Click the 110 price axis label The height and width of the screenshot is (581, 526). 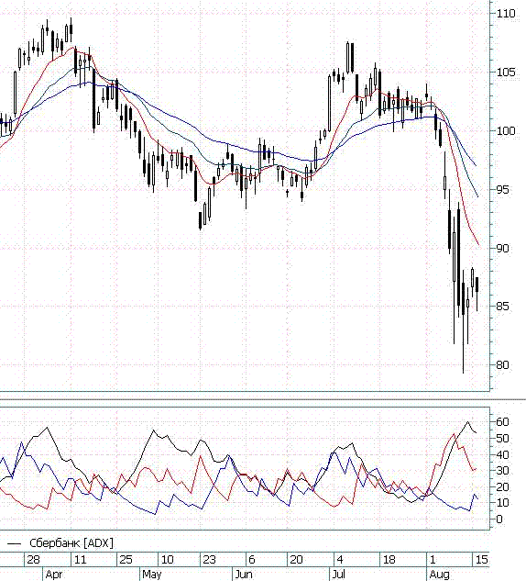pos(506,14)
